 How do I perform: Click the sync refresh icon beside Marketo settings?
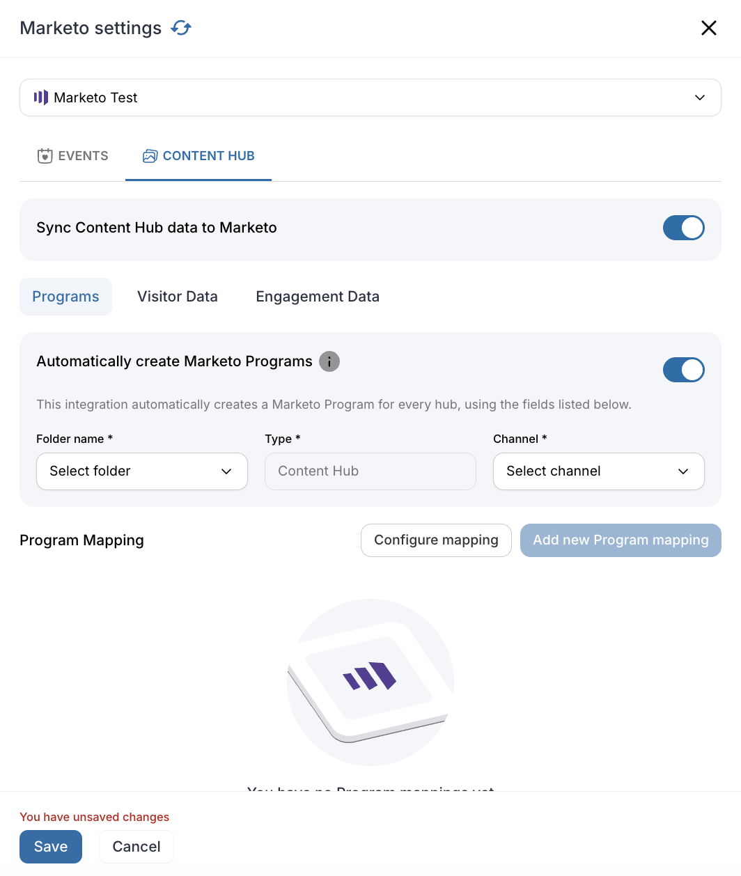coord(181,28)
